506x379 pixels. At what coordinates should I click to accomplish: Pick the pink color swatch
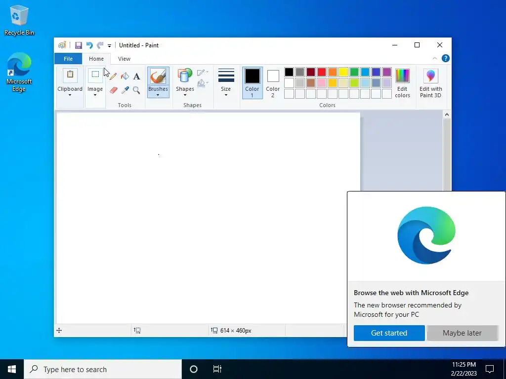322,83
